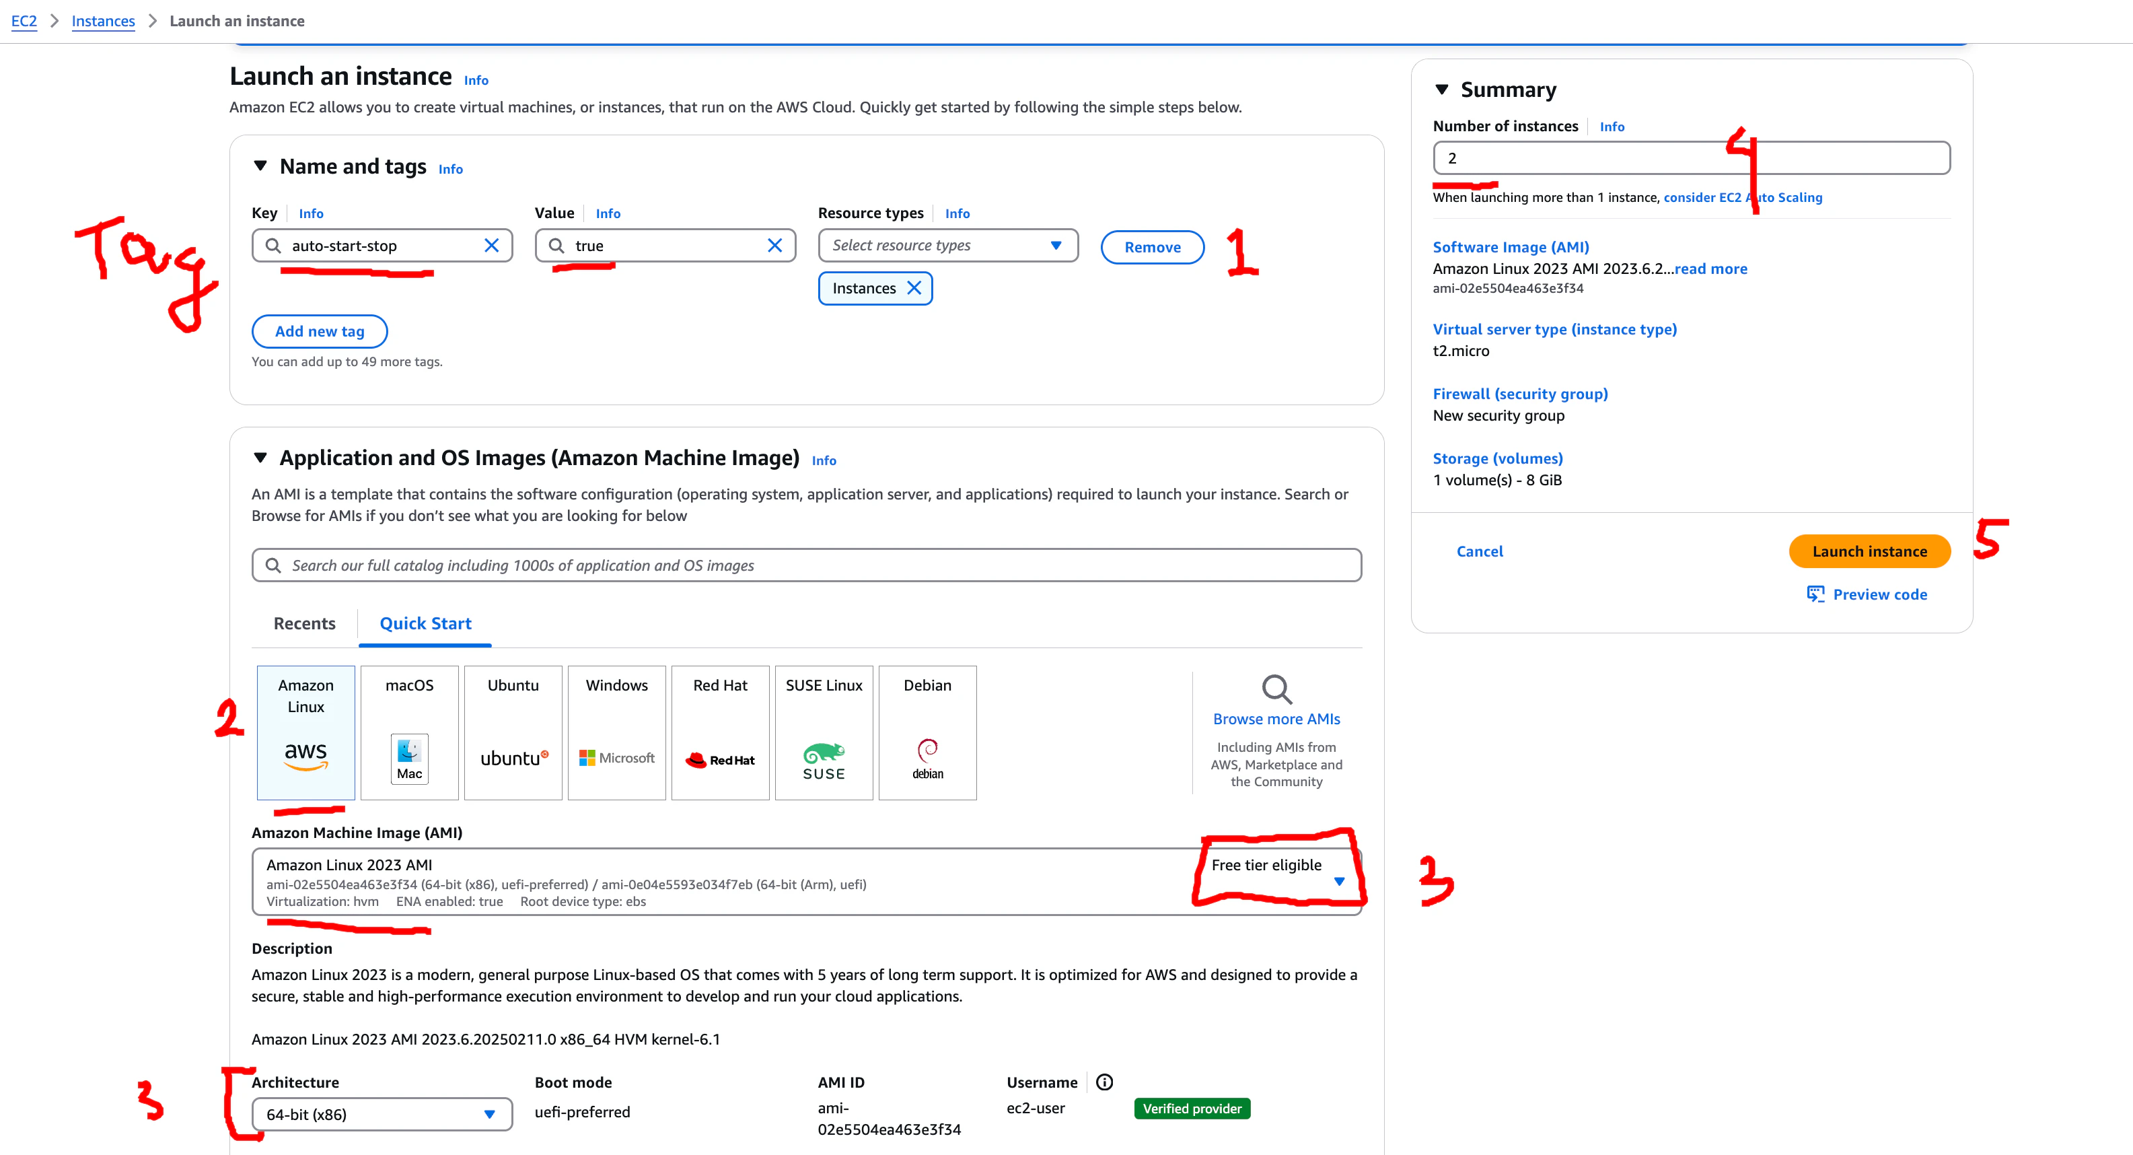Open the Amazon Linux 2023 AMI dropdown
The width and height of the screenshot is (2133, 1155).
pos(807,882)
